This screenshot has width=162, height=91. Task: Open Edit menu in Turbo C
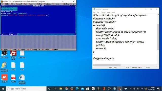tap(13, 4)
